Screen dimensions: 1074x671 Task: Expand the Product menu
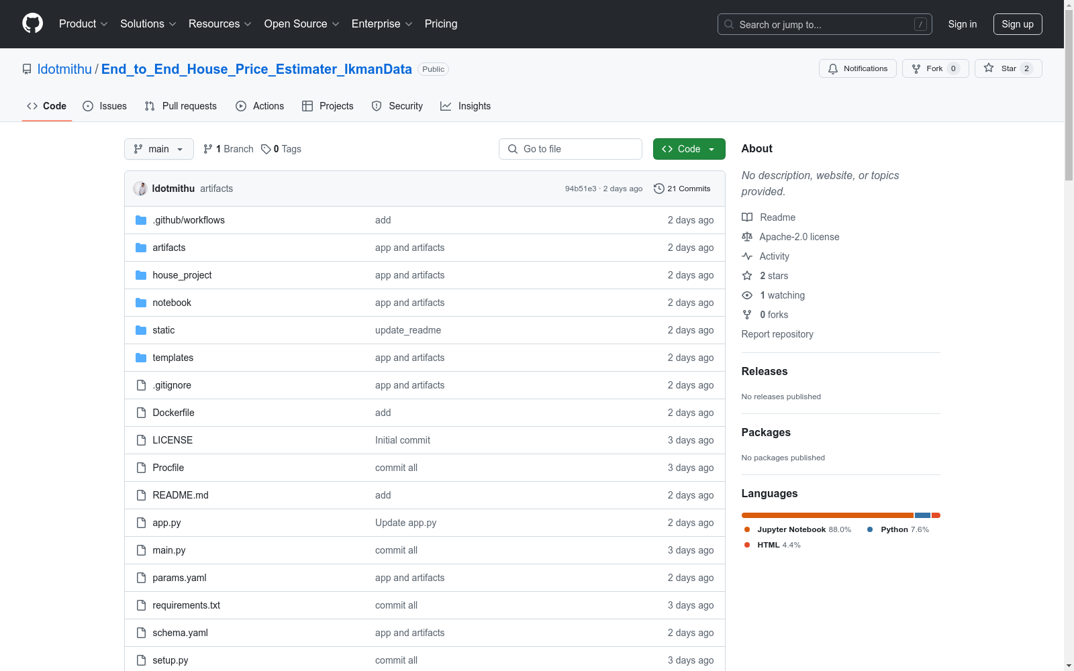point(83,24)
